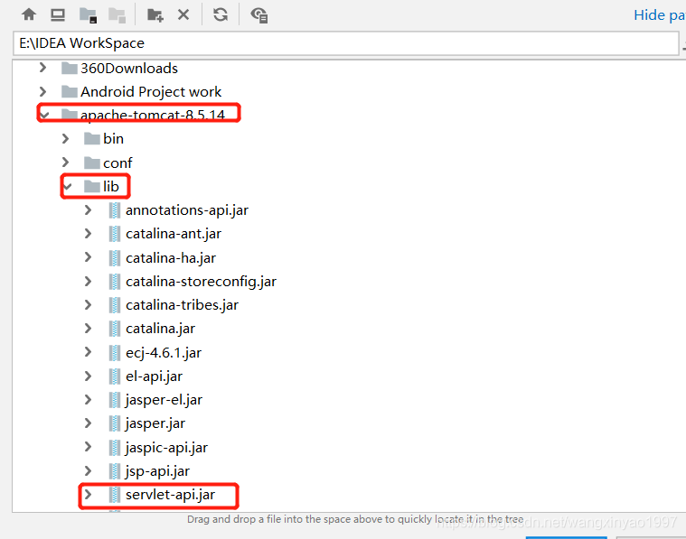Click the bin folder icon

tap(91, 138)
